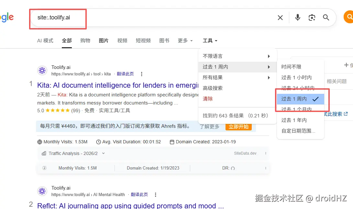This screenshot has height=209, width=353.
Task: Click the 相关问题 heading
Action: pyautogui.click(x=336, y=81)
